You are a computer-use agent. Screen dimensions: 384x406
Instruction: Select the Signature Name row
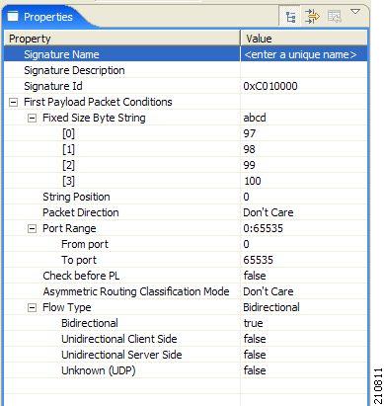coord(186,54)
